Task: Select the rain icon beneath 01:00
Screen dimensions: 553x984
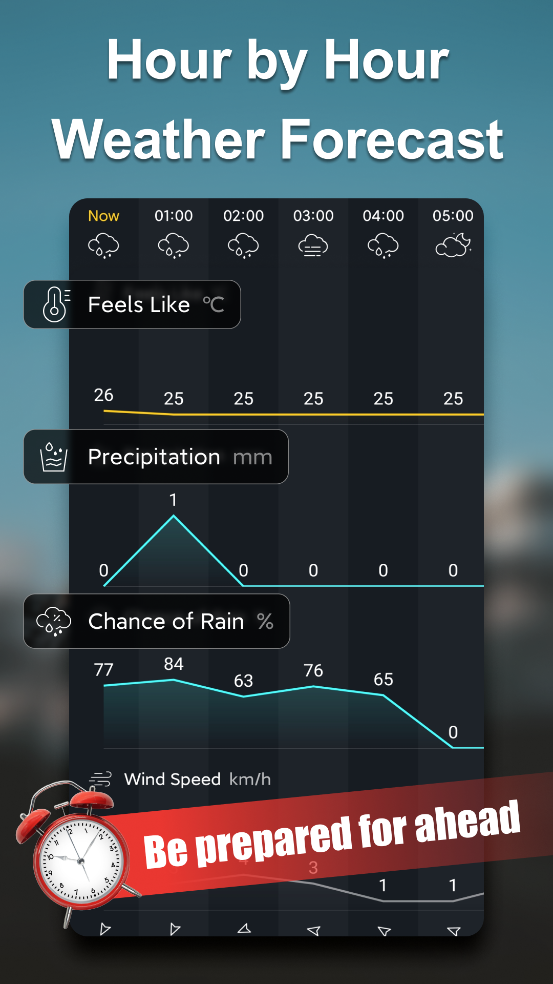Action: tap(174, 245)
